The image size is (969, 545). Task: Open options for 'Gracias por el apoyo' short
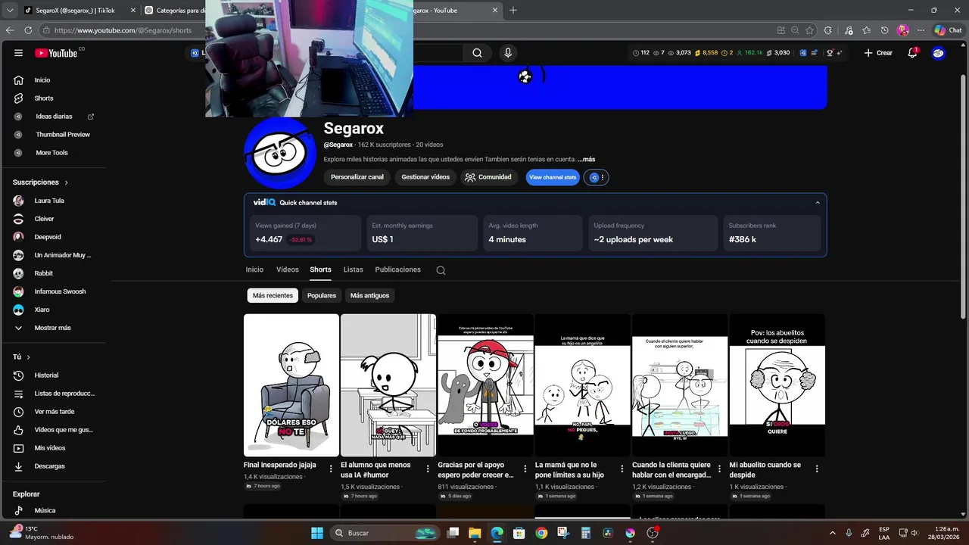(x=525, y=469)
